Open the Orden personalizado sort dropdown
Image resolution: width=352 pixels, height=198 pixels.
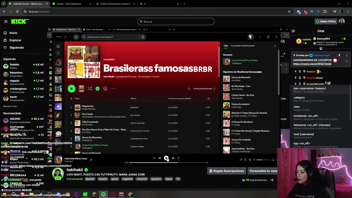(x=204, y=89)
